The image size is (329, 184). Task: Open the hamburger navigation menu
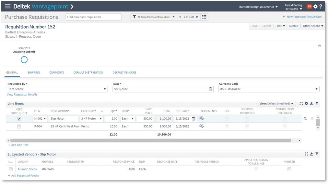[7, 6]
